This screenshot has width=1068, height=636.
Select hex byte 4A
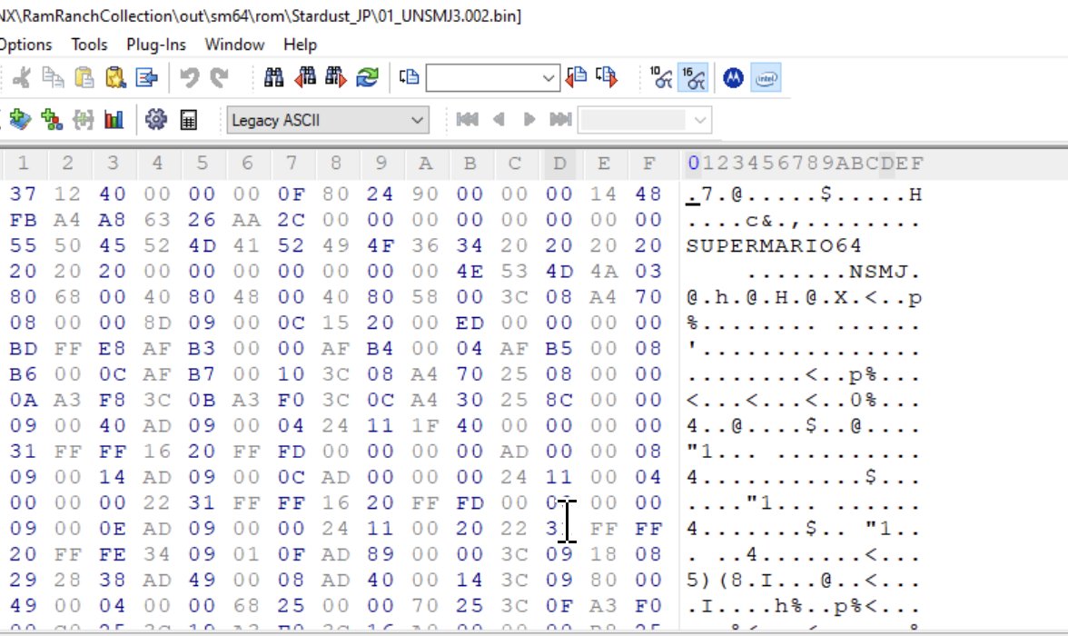[x=603, y=272]
